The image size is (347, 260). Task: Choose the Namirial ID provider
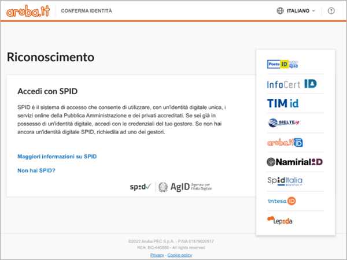pyautogui.click(x=294, y=162)
